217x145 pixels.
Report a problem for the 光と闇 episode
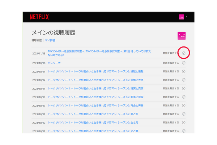click(x=171, y=131)
